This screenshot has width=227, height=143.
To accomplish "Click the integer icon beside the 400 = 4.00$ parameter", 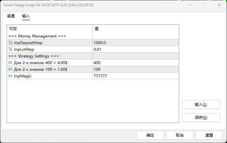I will click(10, 63).
